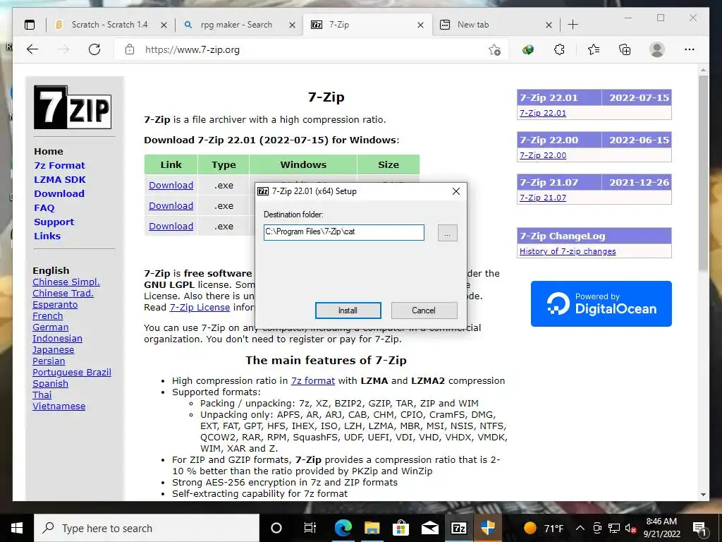The image size is (722, 542).
Task: Open Mail app from taskbar
Action: 429,528
